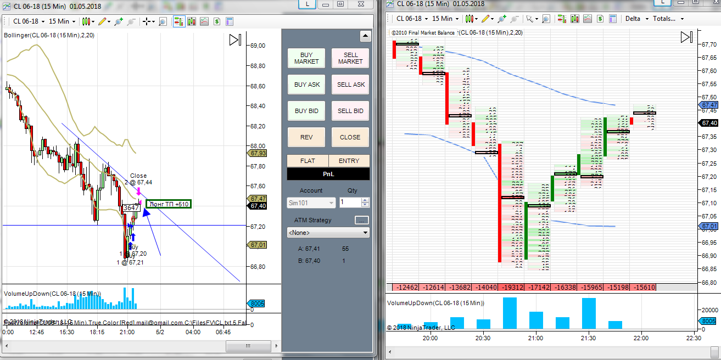This screenshot has width=721, height=360.
Task: Click 67,40 current price marker in left chart
Action: 258,206
